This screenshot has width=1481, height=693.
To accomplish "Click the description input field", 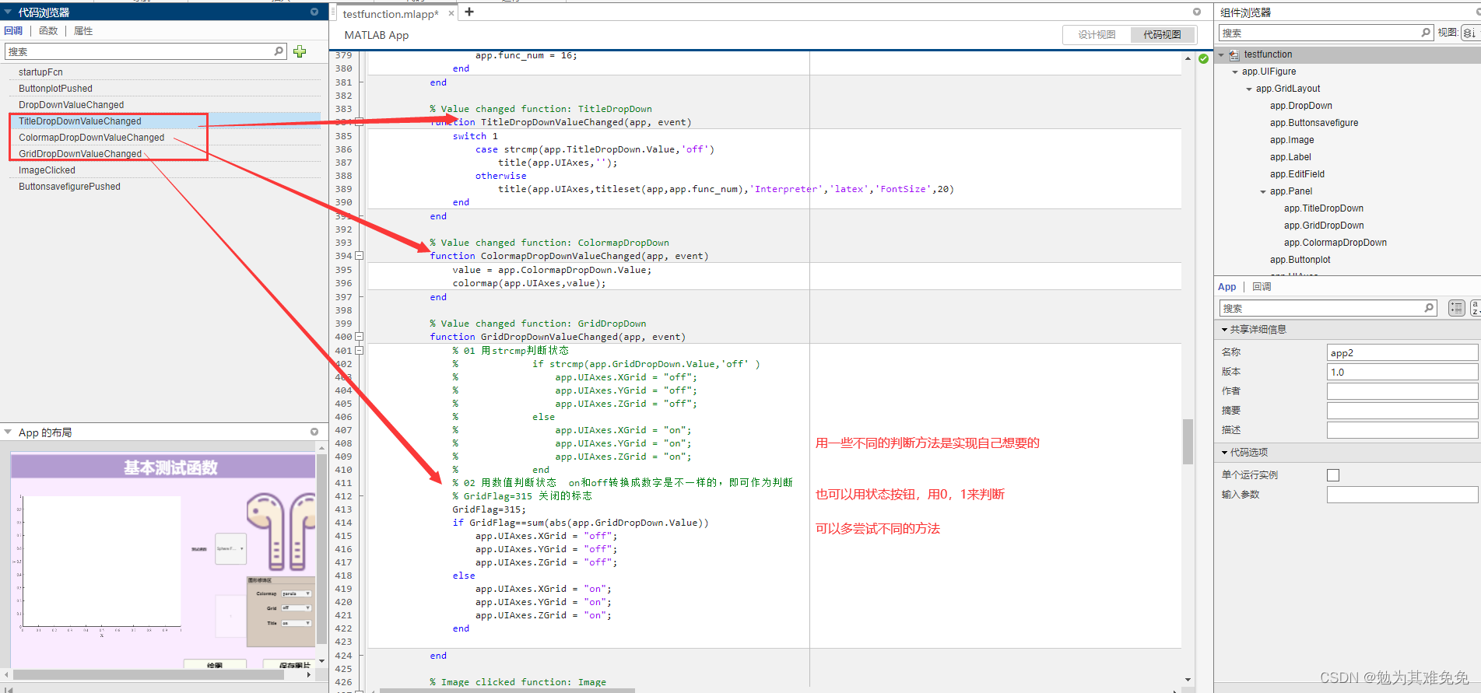I will coord(1402,430).
